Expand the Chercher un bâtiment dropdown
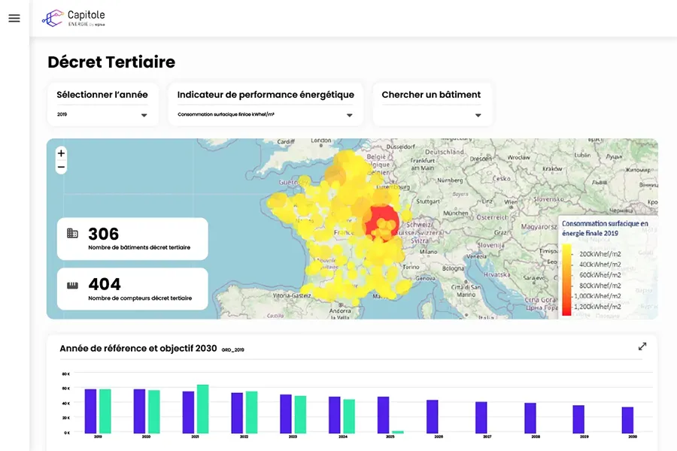Viewport: 677px width, 451px height. [478, 115]
